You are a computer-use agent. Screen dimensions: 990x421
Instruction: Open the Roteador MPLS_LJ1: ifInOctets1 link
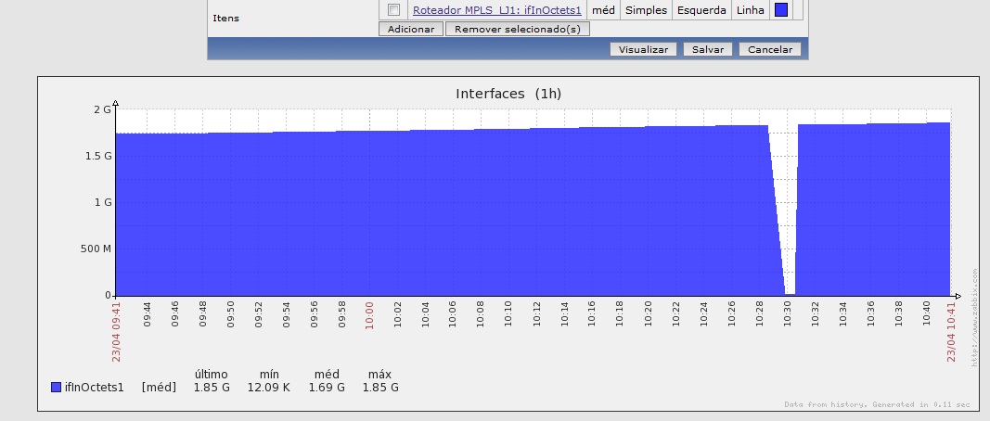click(497, 10)
